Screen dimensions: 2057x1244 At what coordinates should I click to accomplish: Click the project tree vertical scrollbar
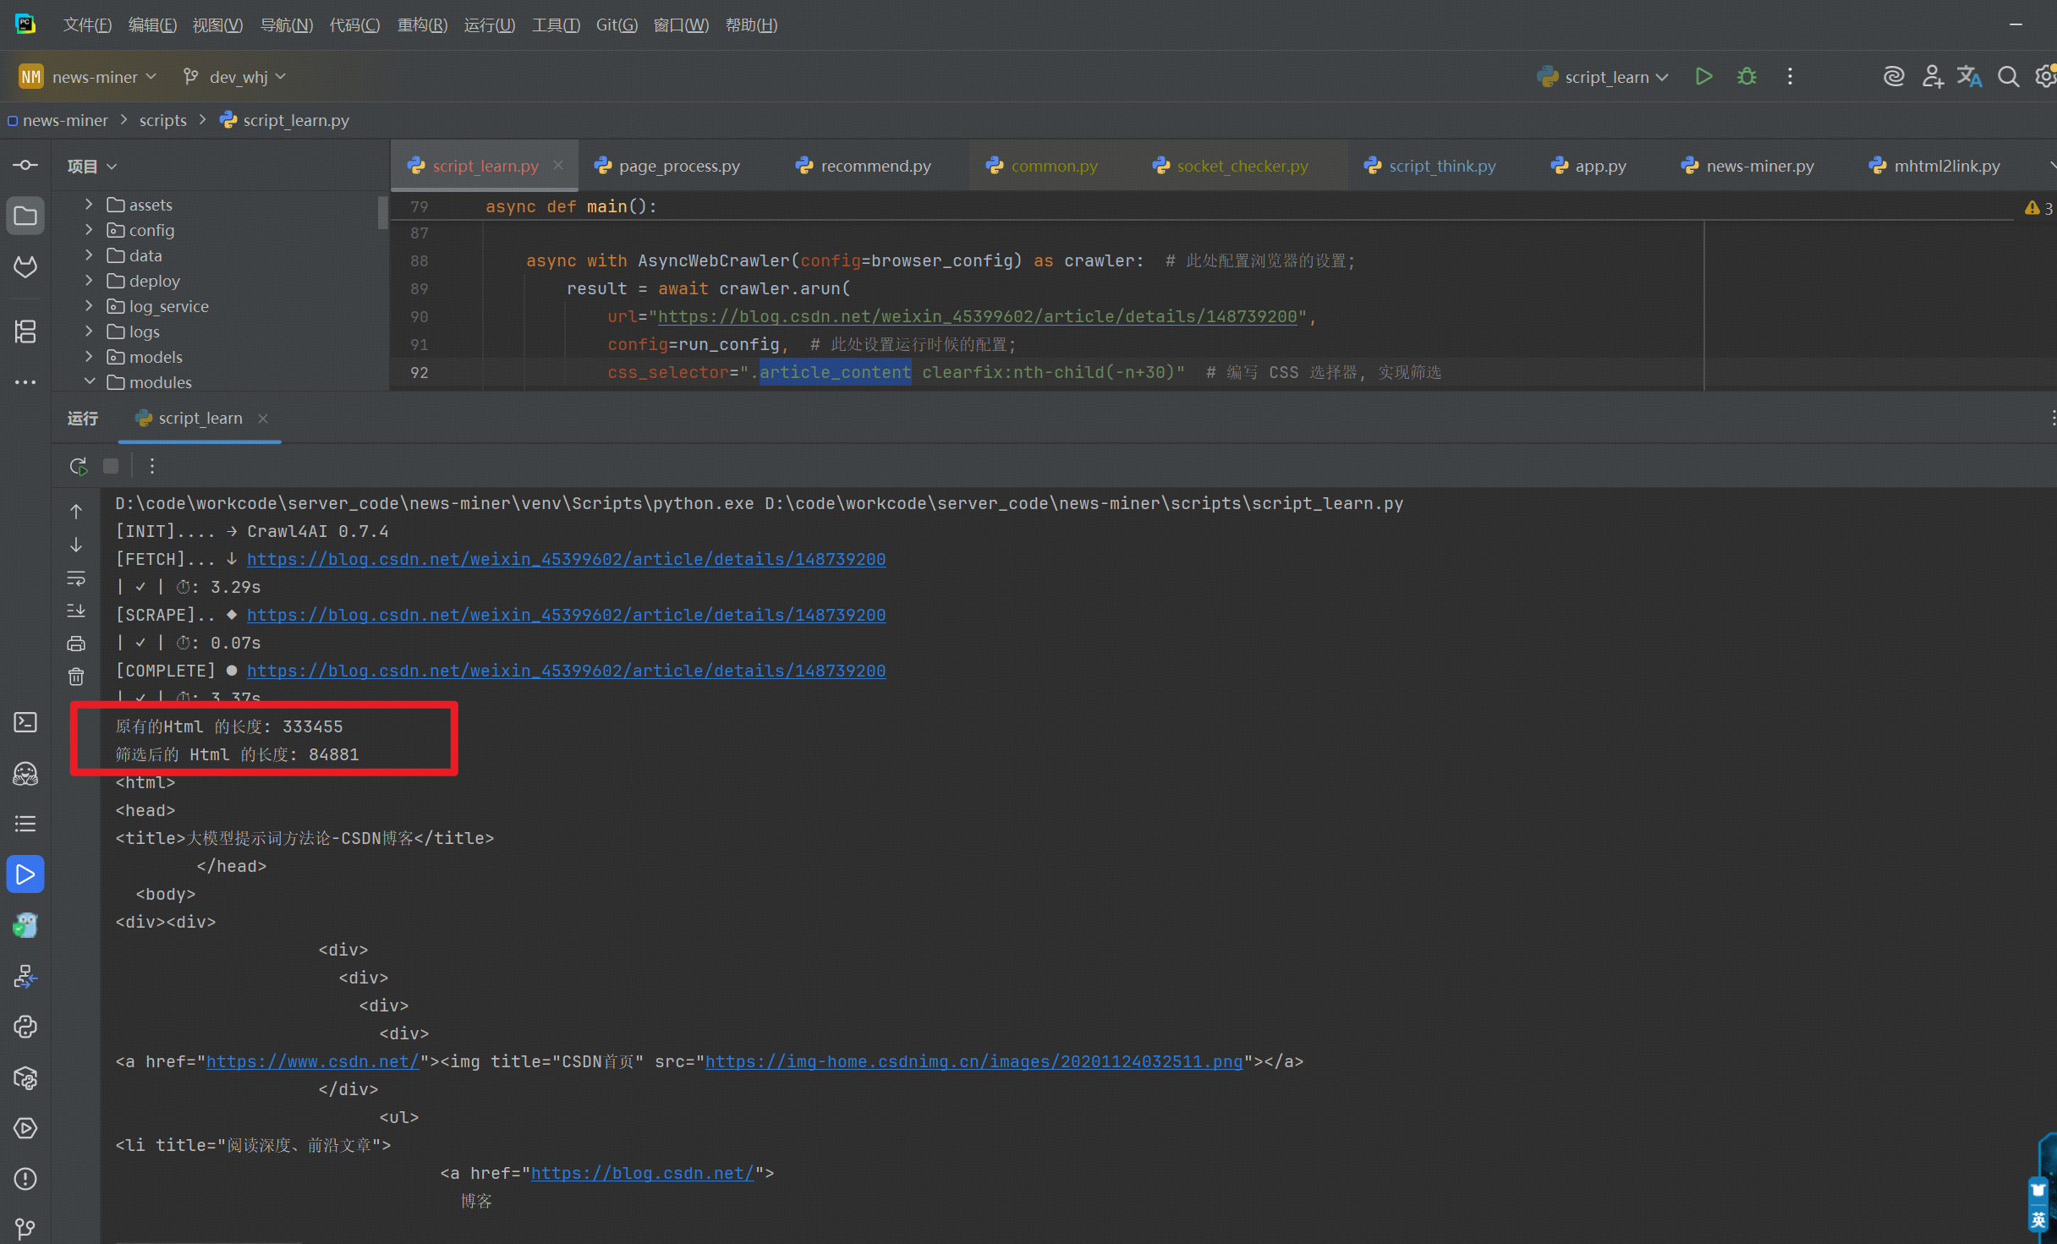[382, 211]
